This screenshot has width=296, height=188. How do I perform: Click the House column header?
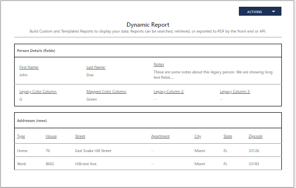51,136
